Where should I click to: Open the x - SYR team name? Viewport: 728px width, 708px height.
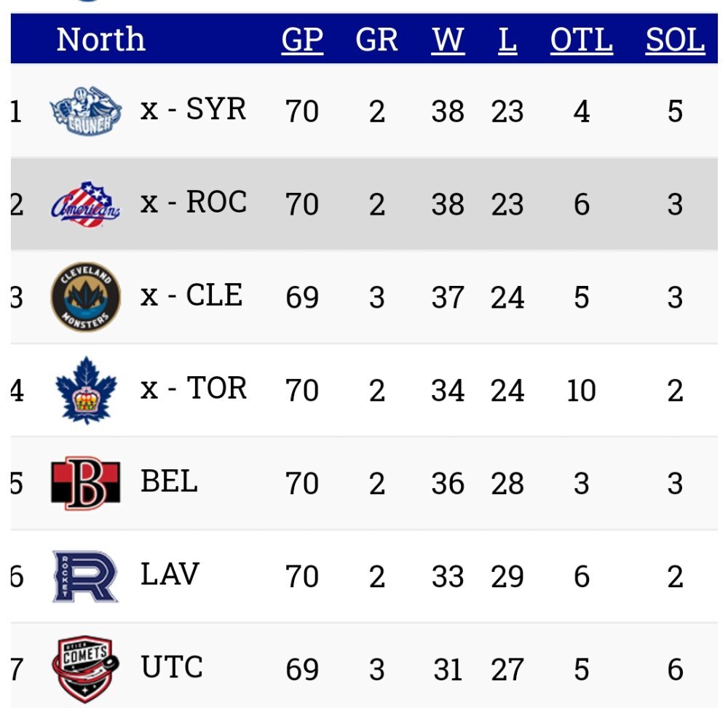pyautogui.click(x=193, y=109)
